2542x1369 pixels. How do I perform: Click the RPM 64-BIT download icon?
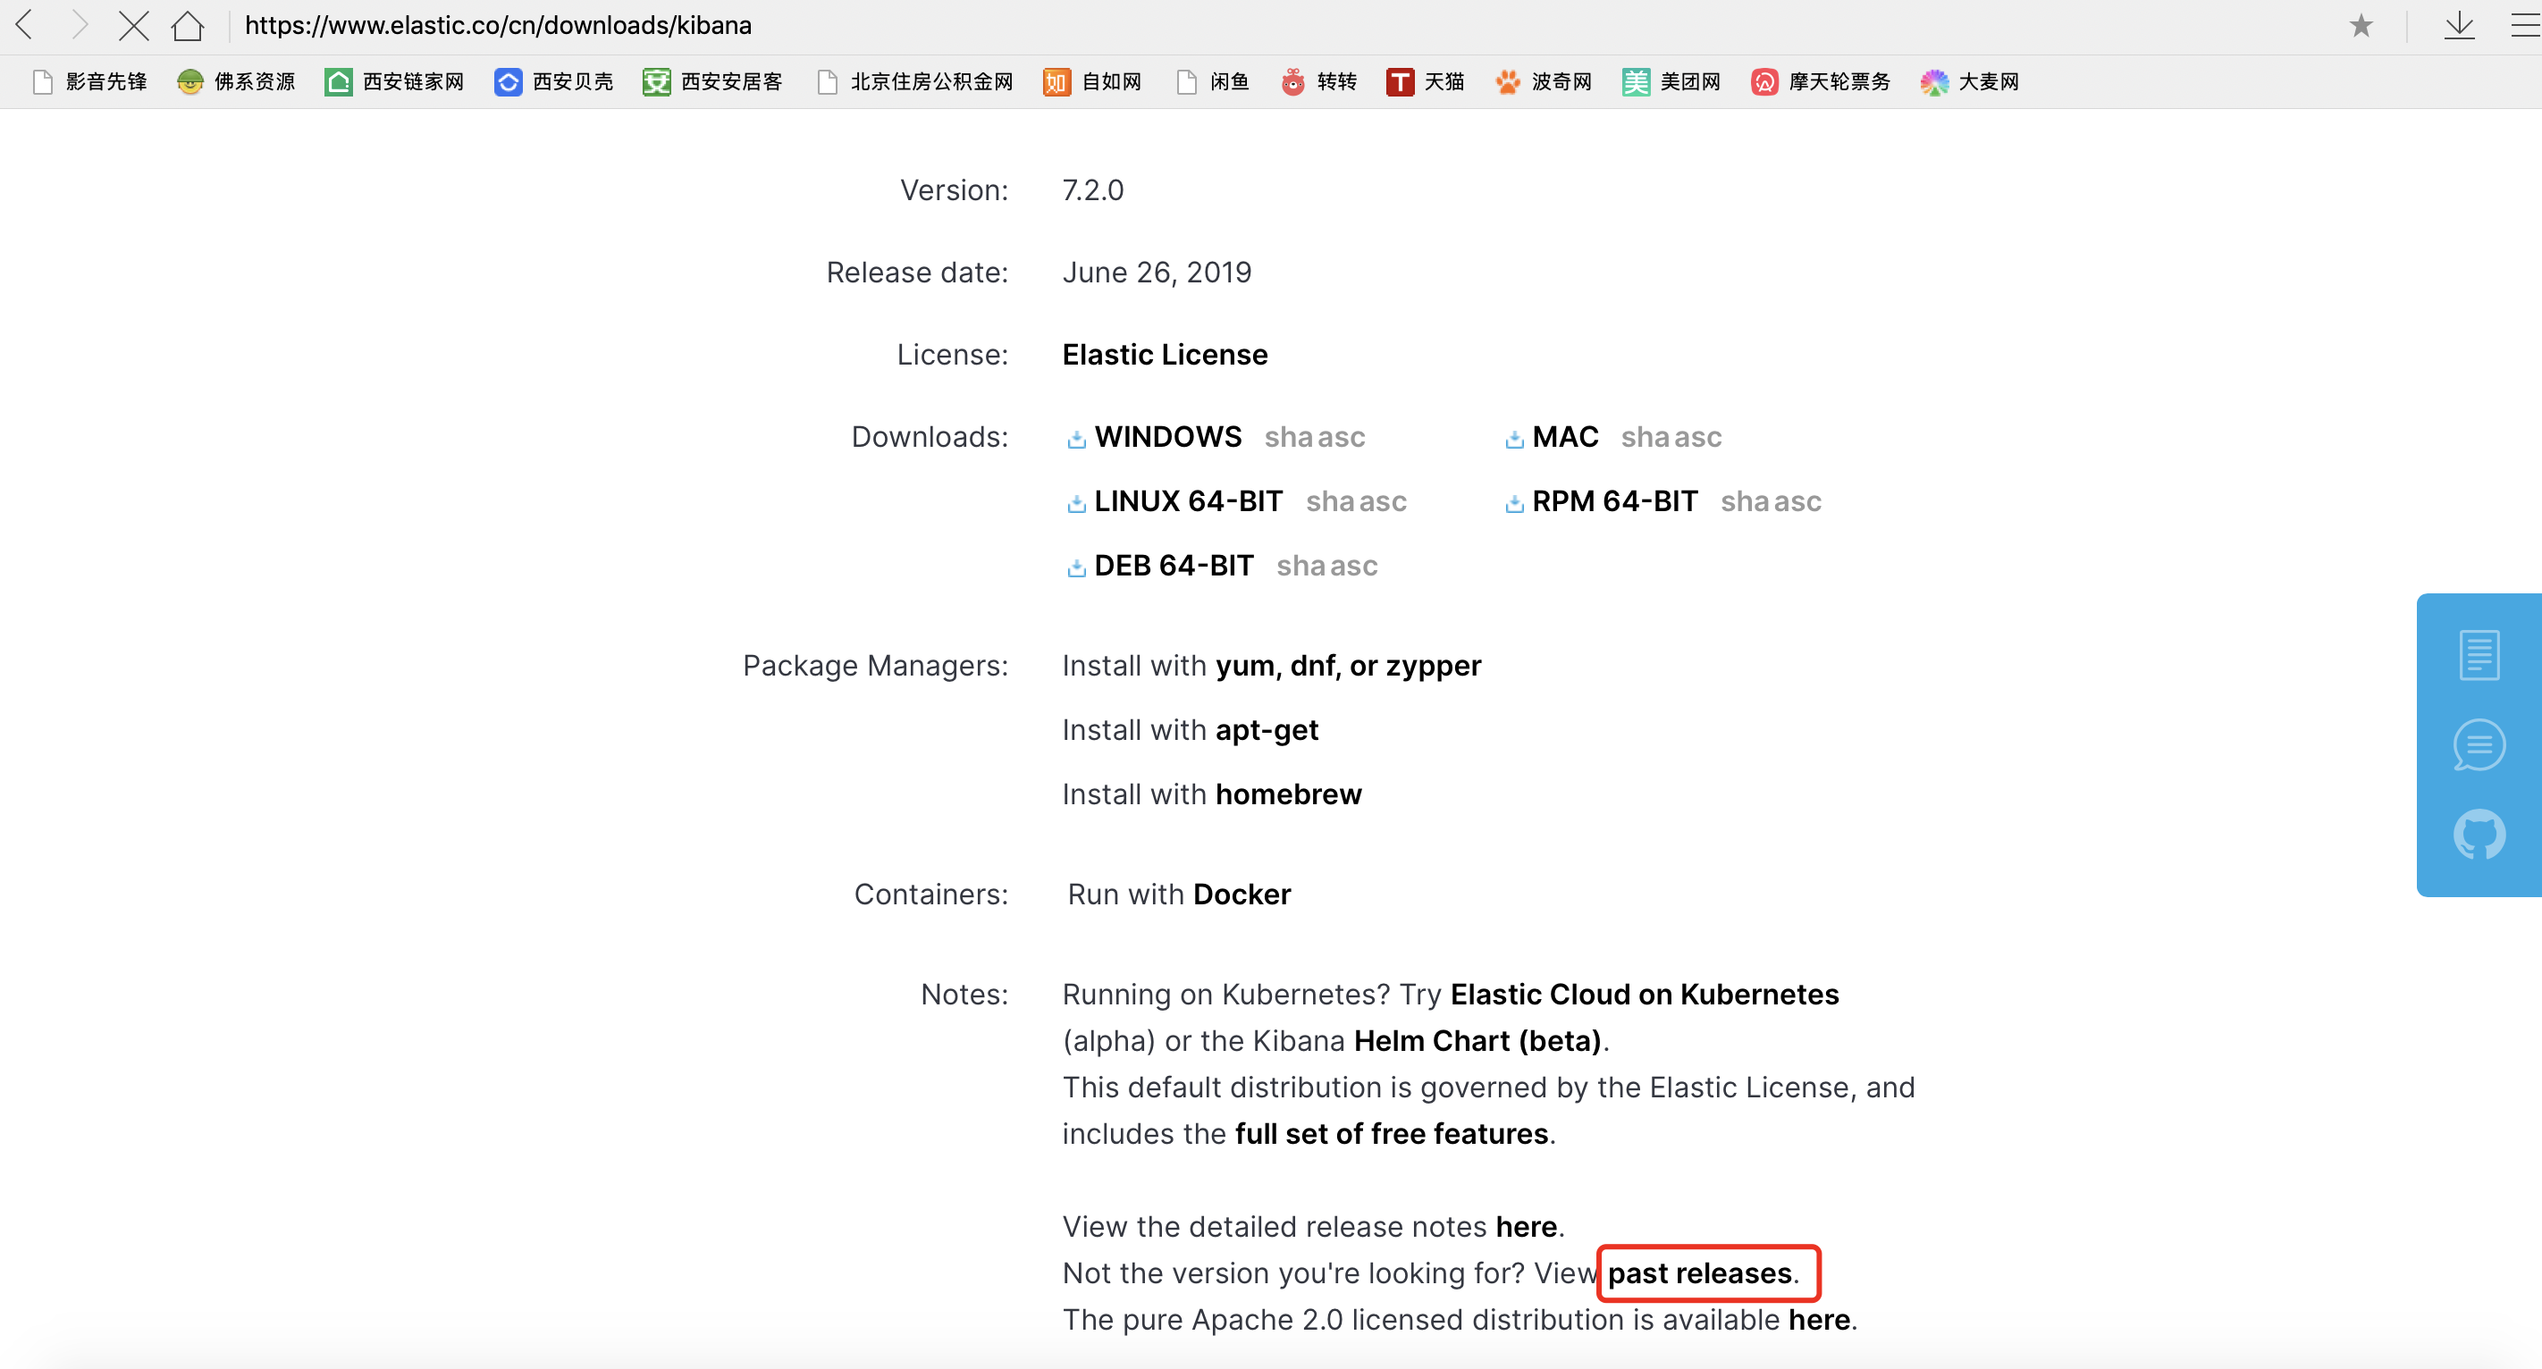[1514, 502]
